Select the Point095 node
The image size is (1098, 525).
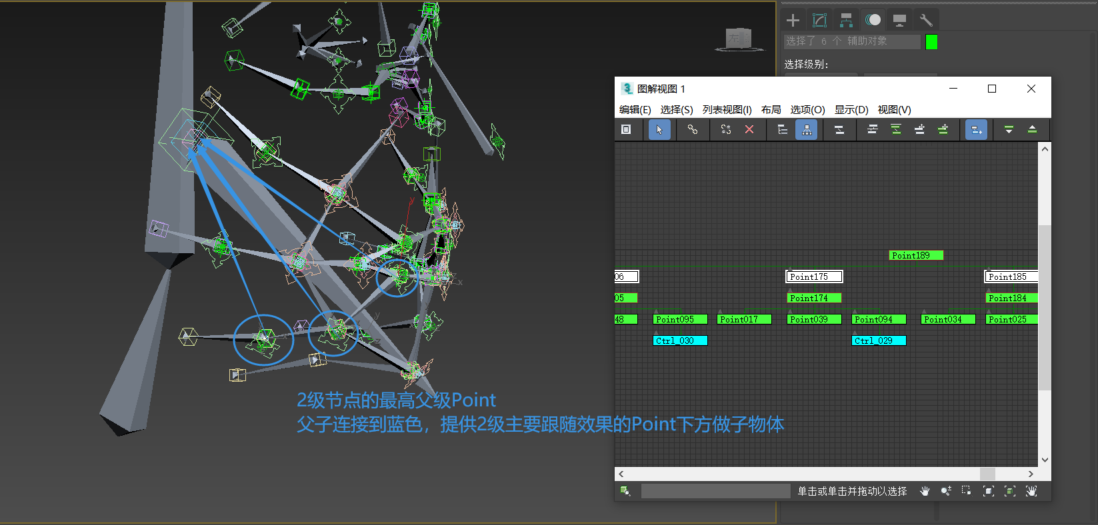coord(680,319)
